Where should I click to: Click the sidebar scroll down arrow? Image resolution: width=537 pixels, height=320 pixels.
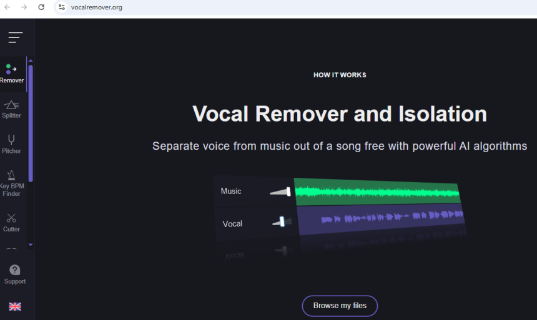tap(31, 245)
